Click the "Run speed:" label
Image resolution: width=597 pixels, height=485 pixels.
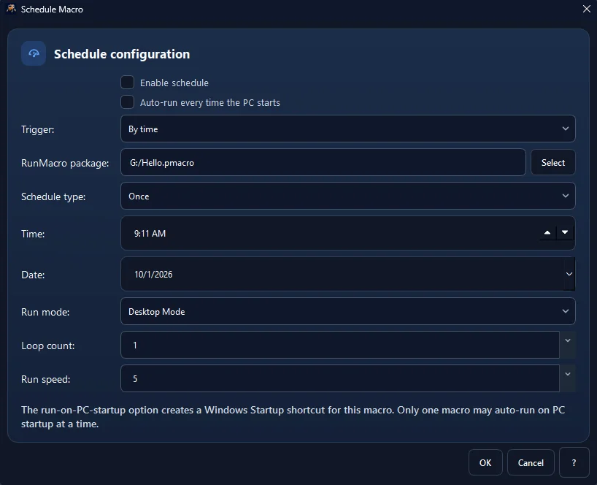click(x=46, y=379)
